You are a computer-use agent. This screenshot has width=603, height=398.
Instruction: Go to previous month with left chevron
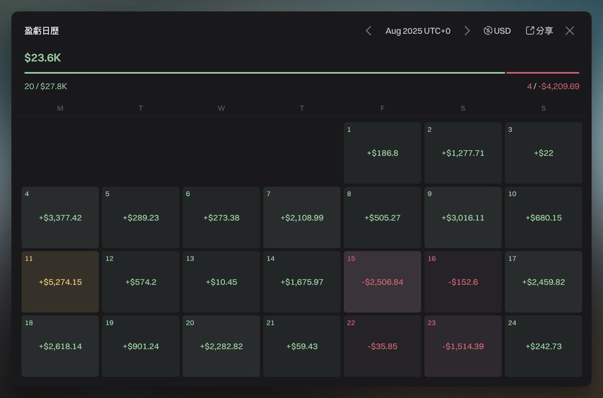pyautogui.click(x=368, y=31)
